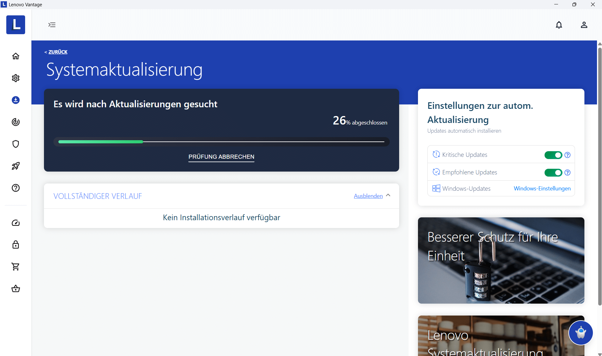The height and width of the screenshot is (356, 602).
Task: Open the help question mark sidebar icon
Action: tap(16, 188)
